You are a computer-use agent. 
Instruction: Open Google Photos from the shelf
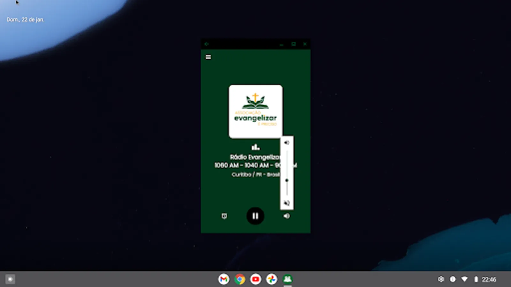tap(271, 279)
